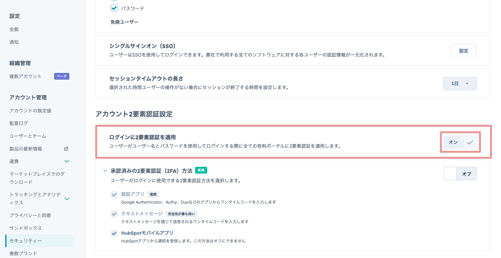Viewport: 501px width, 258px height.
Task: Open the session timeout 1日 dropdown
Action: (x=460, y=84)
